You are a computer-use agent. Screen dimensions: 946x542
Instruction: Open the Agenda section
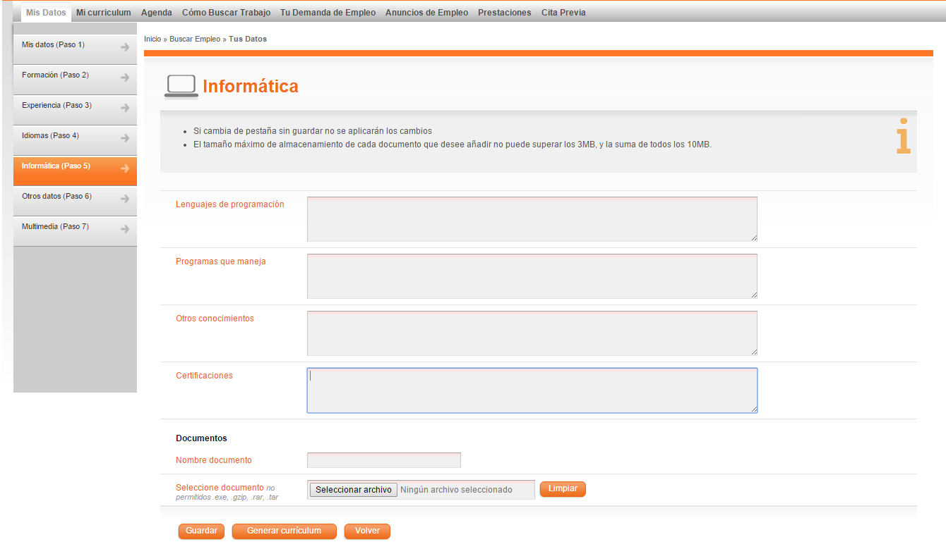pyautogui.click(x=156, y=12)
